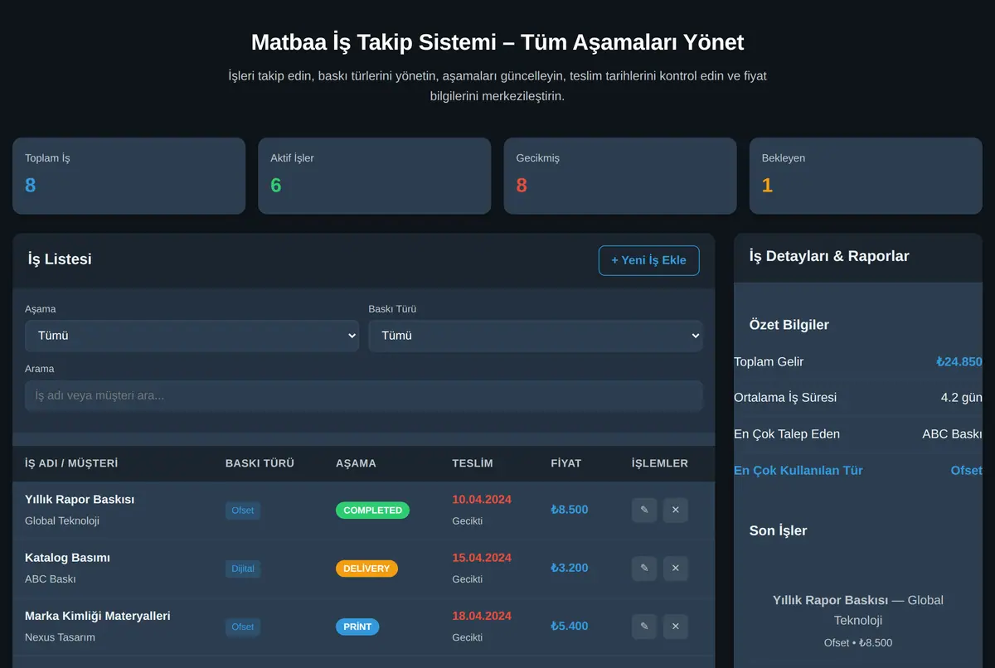Screen dimensions: 995x668
Task: Click delivery date 15.04.2024
Action: coord(482,558)
